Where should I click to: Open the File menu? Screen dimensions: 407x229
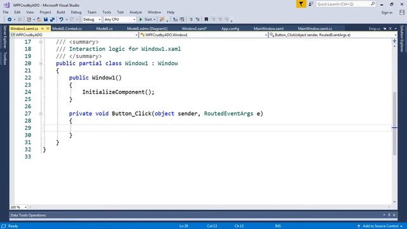pos(6,12)
